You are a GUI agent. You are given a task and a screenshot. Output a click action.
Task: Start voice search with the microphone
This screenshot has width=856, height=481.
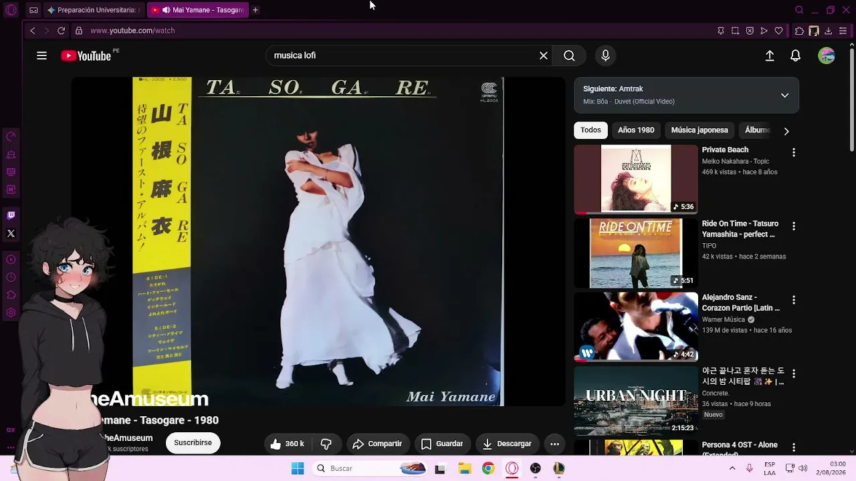click(x=605, y=56)
